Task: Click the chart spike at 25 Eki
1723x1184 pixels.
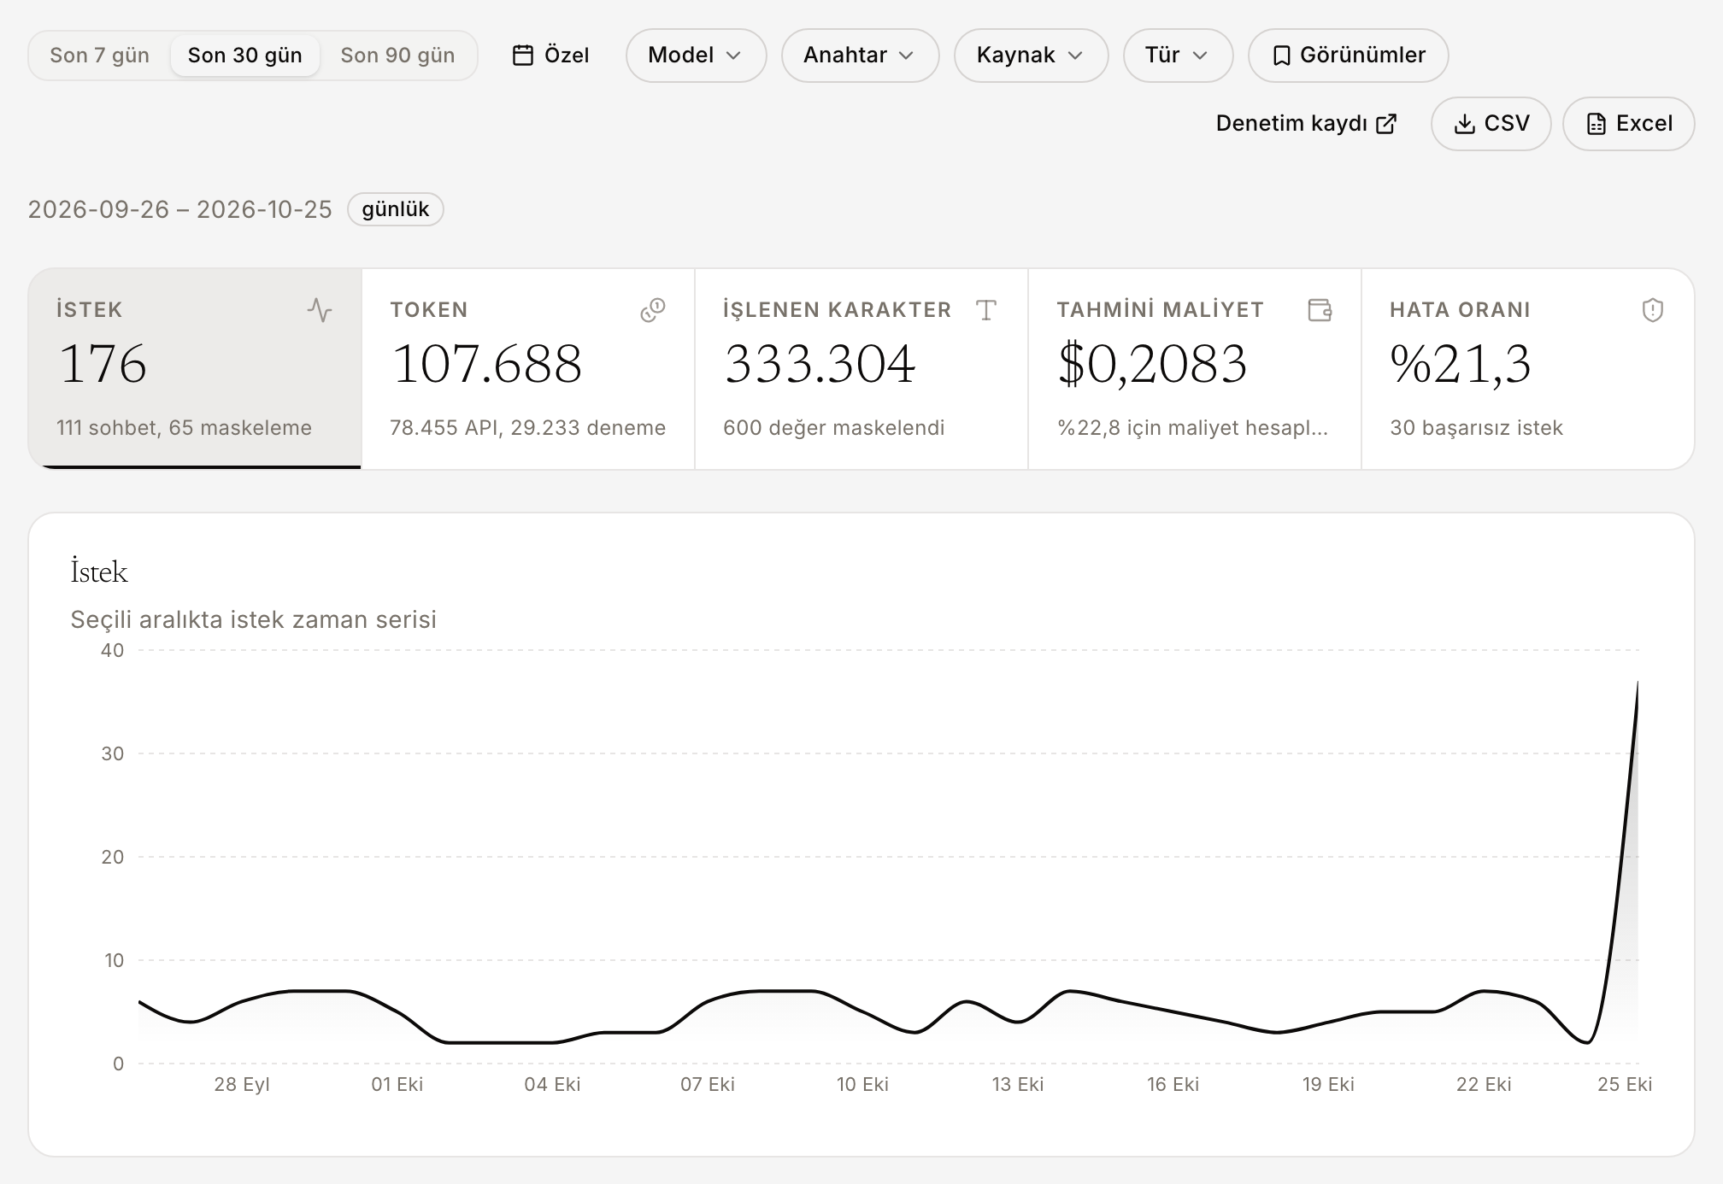Action: coord(1637,684)
